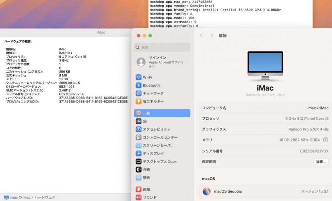Open the 通知 bell icon
Viewport: 332px width, 201px height.
138,189
